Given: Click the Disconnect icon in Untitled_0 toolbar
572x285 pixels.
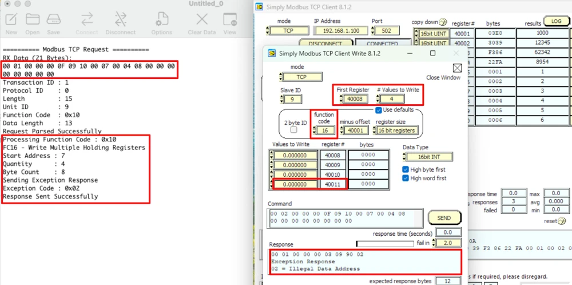Looking at the screenshot, I should [120, 19].
